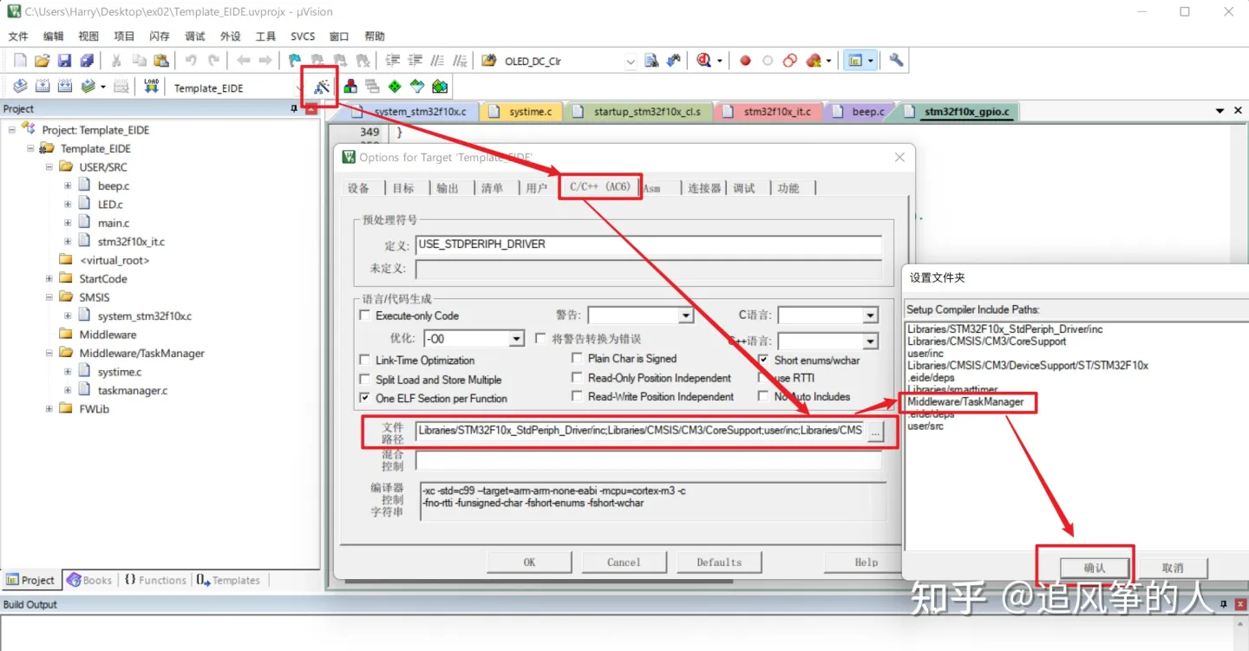Screen dimensions: 1249x651
Task: Check 将警告转换为错误 option
Action: [x=540, y=338]
